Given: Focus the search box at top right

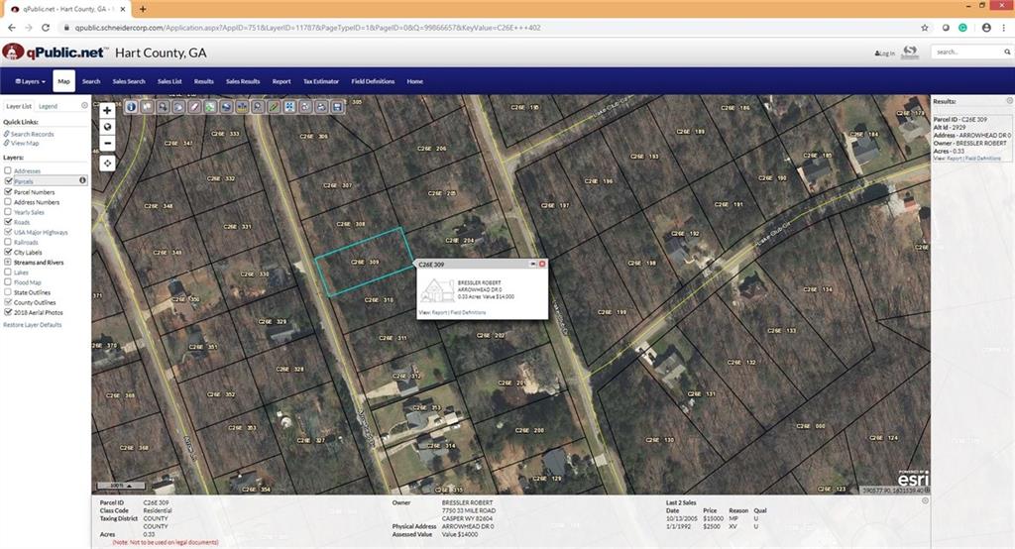Looking at the screenshot, I should click(968, 52).
